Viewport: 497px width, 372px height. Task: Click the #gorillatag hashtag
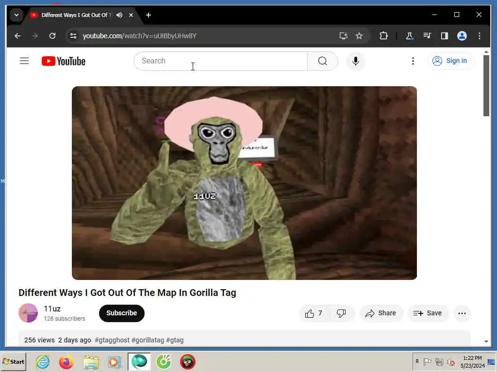(148, 340)
